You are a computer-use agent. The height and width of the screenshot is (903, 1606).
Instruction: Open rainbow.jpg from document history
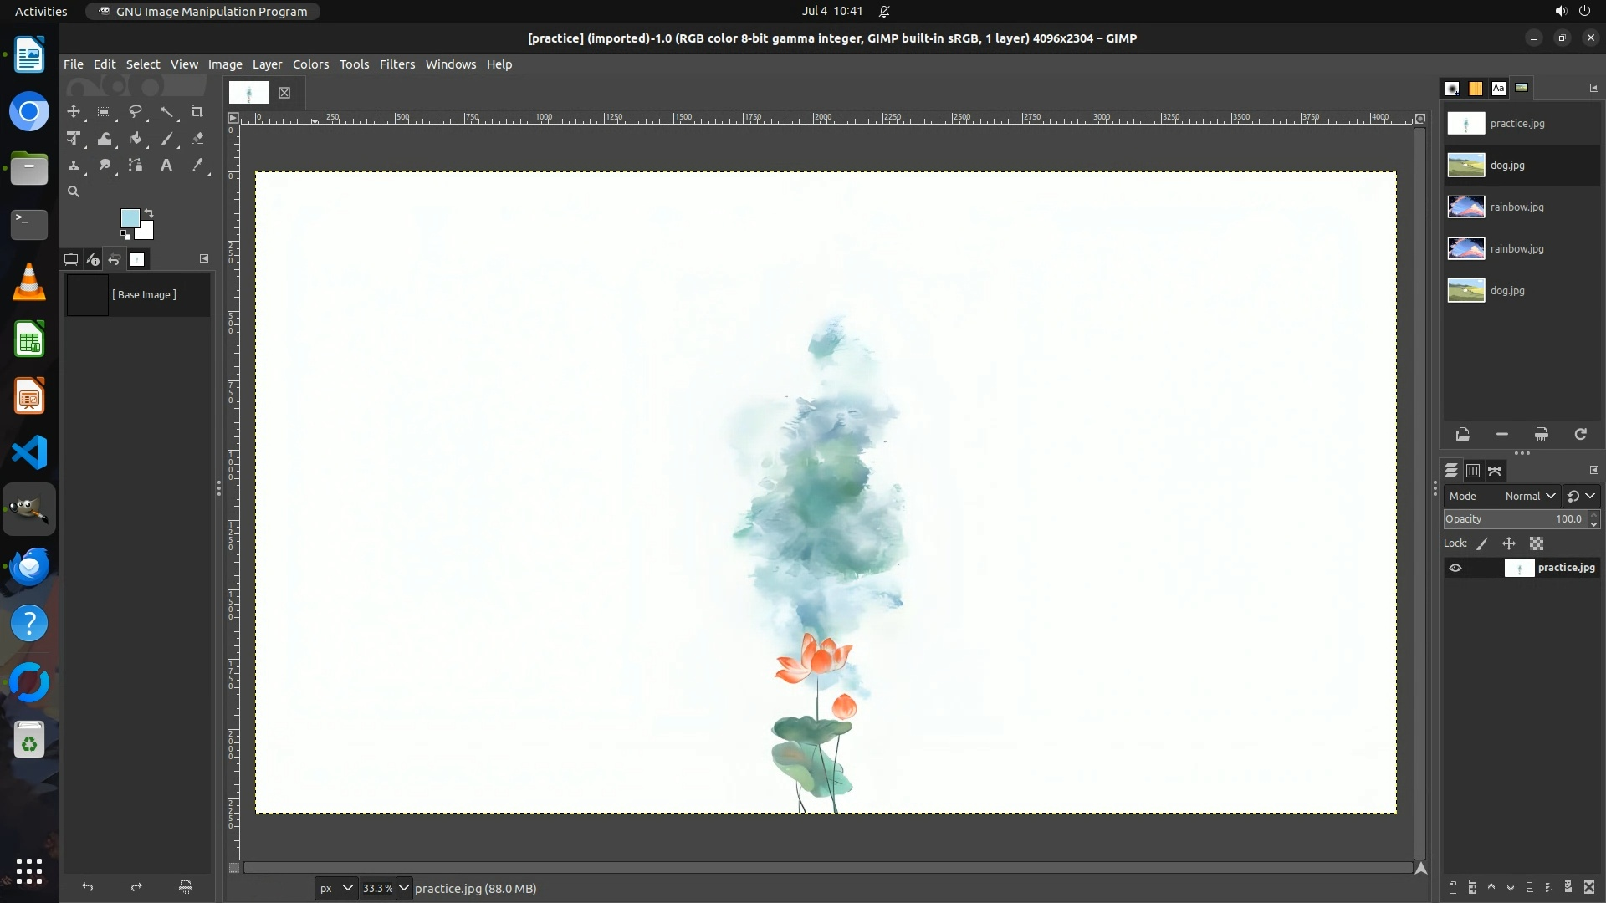point(1516,207)
